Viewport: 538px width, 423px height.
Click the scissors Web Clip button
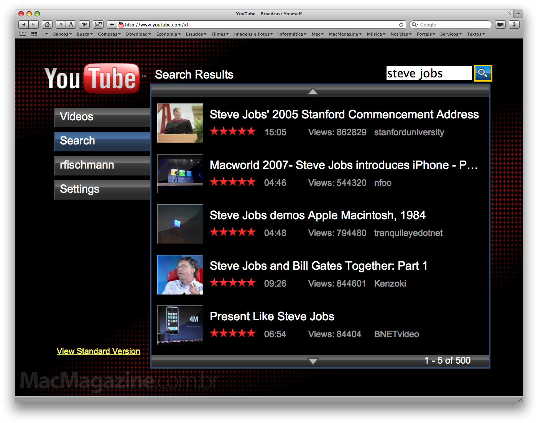(99, 25)
